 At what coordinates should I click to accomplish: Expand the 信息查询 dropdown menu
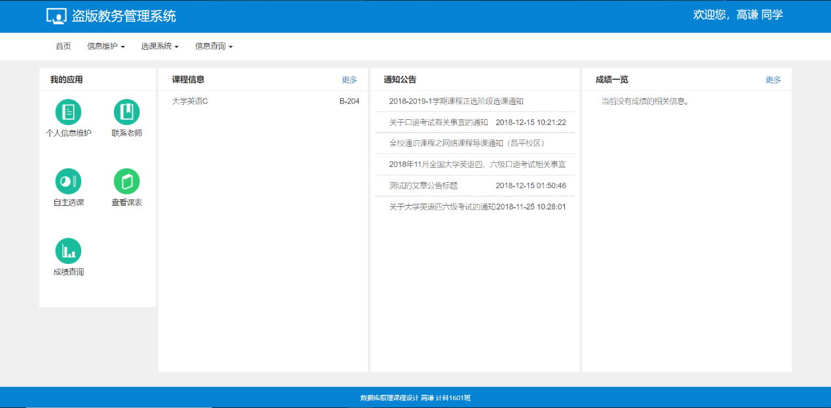(x=214, y=46)
